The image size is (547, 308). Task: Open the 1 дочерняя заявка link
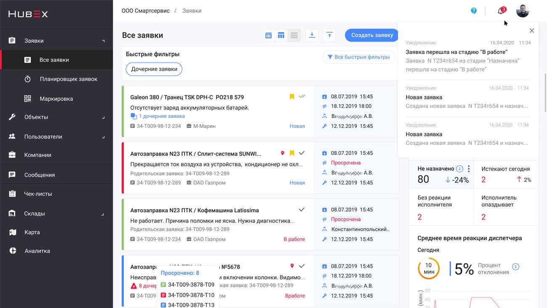coord(162,116)
